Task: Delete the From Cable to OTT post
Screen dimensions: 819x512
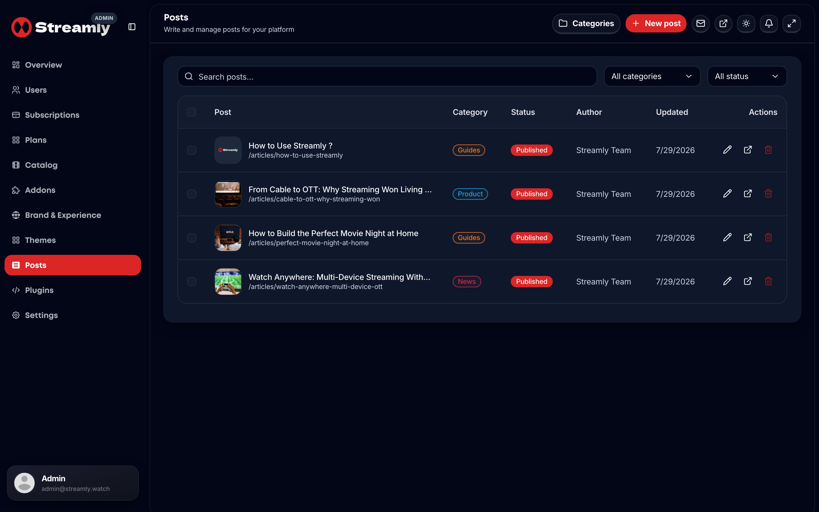Action: coord(768,194)
